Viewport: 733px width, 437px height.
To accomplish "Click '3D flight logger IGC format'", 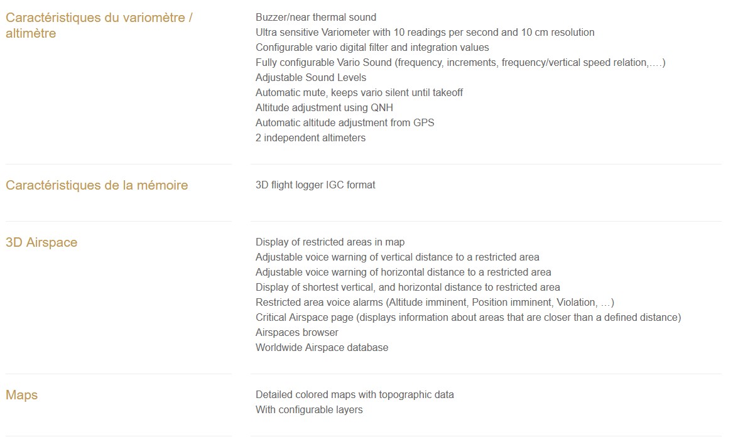I will pos(315,185).
